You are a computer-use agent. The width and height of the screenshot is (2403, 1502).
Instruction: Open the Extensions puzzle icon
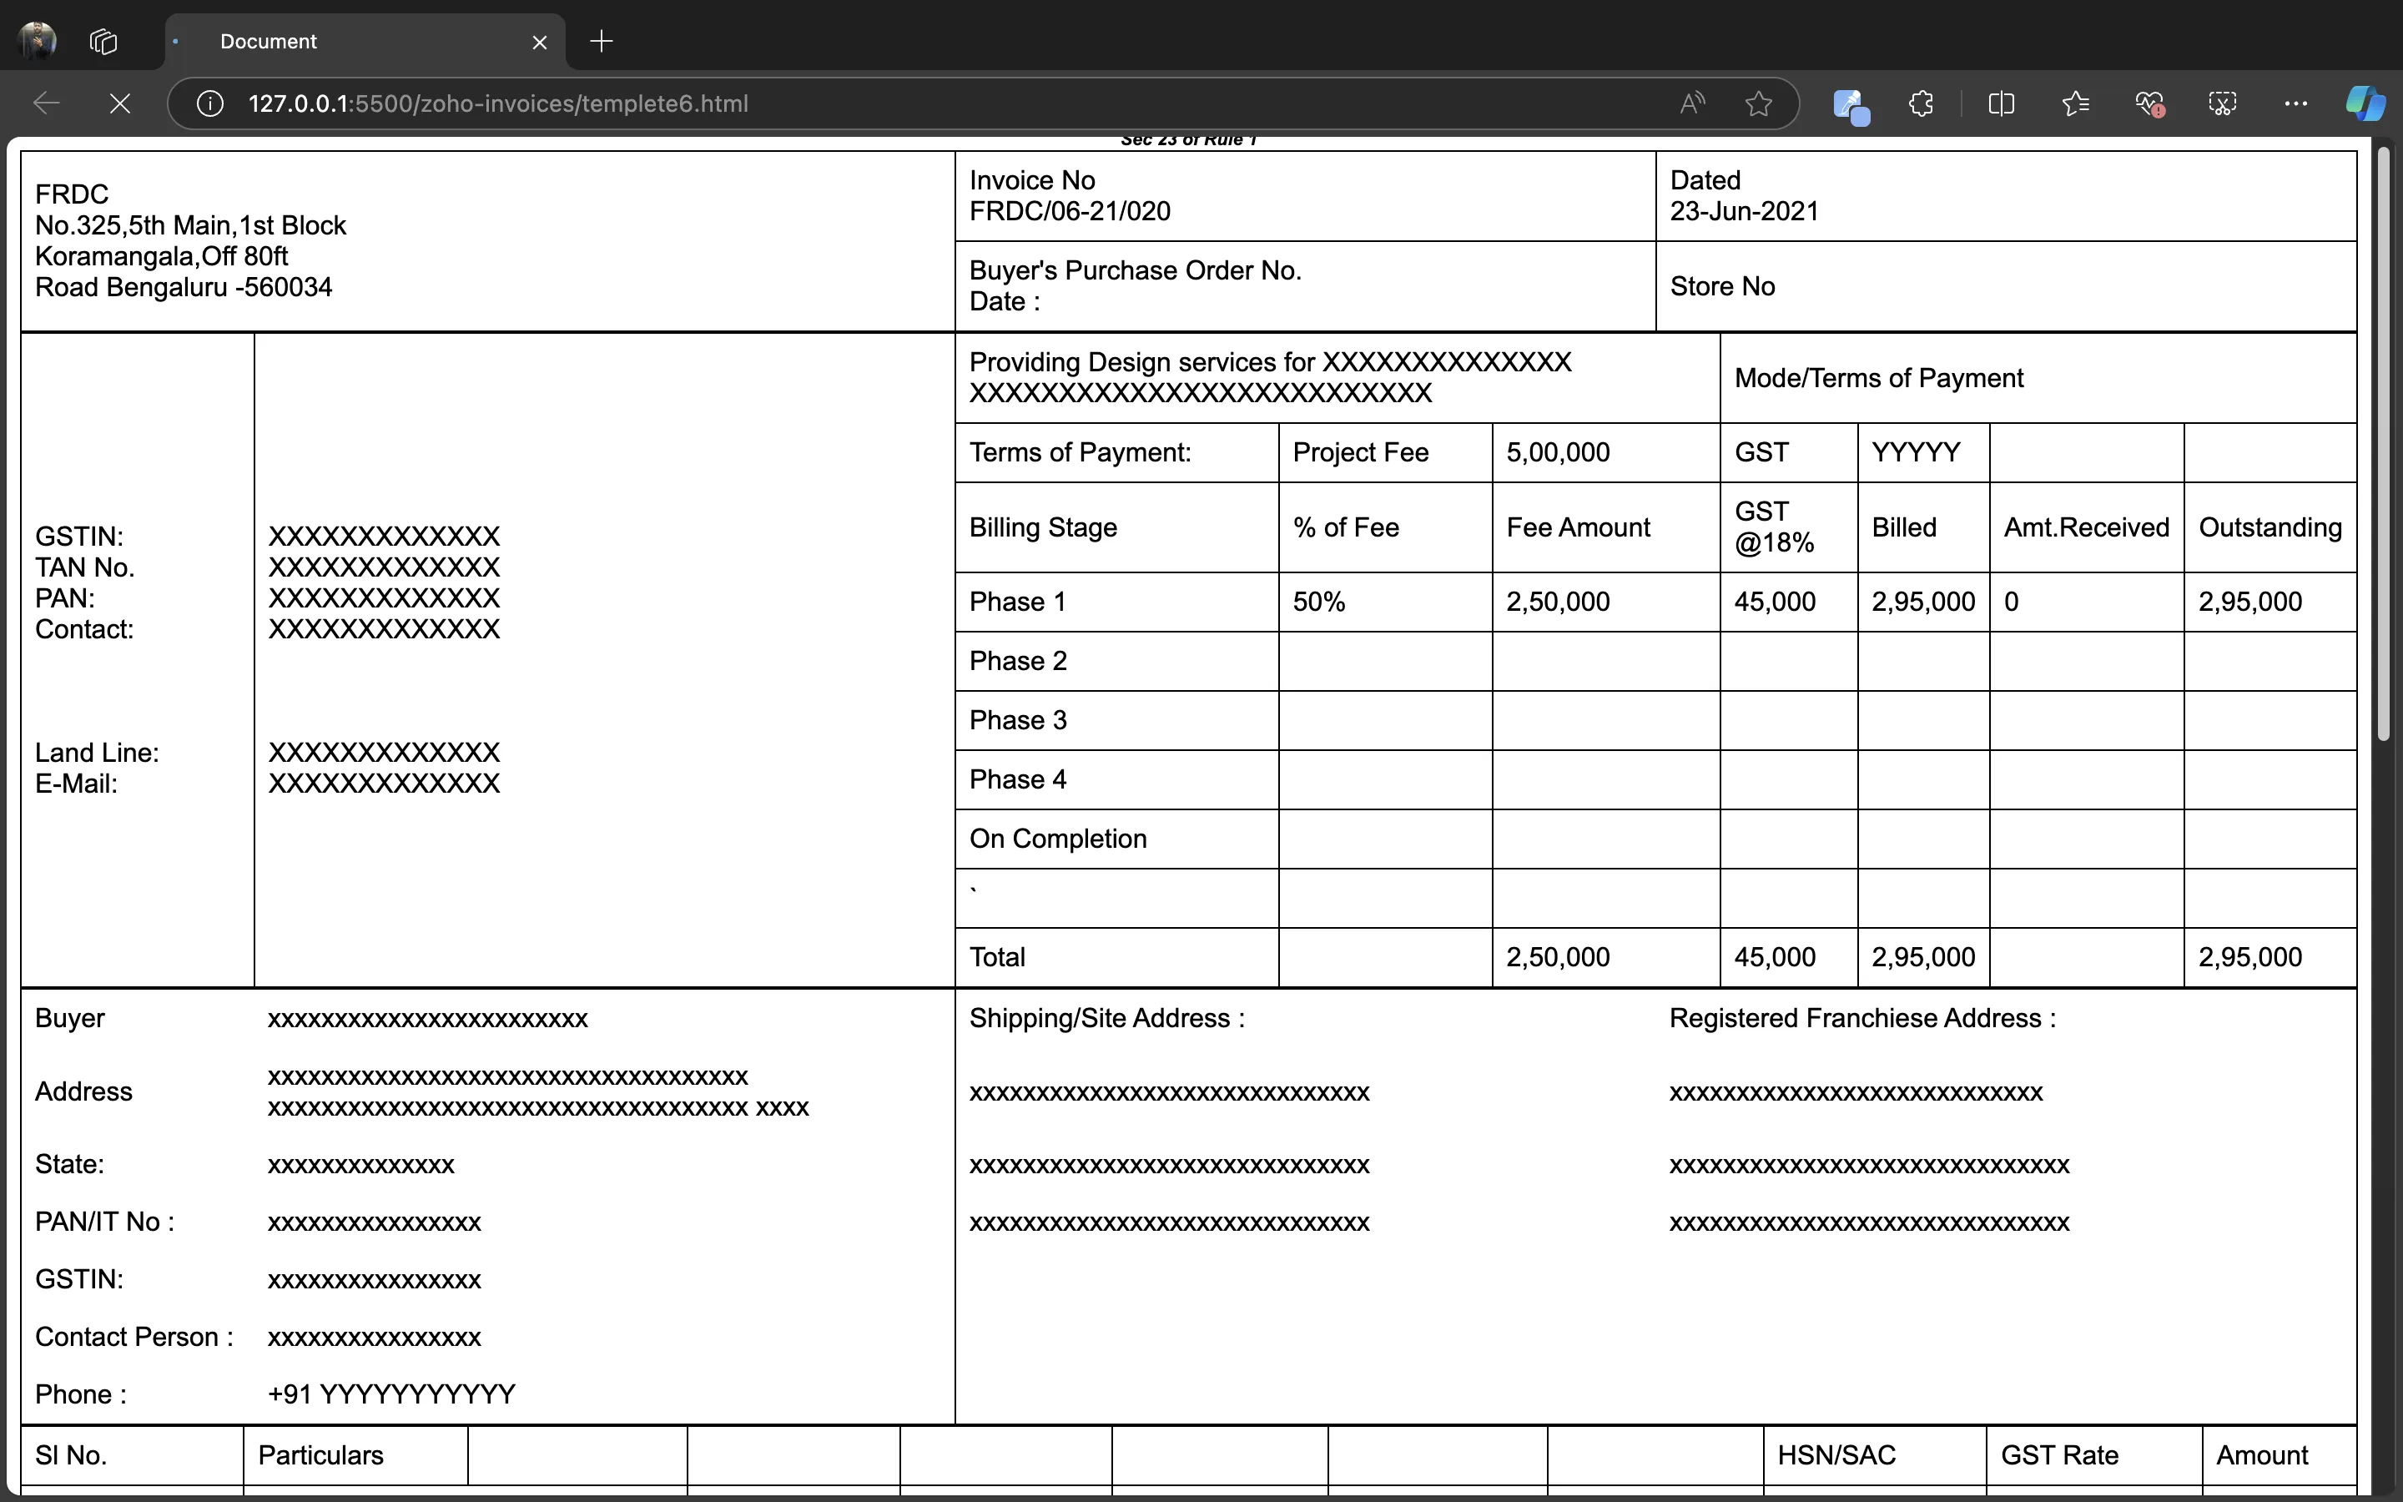pos(1921,103)
